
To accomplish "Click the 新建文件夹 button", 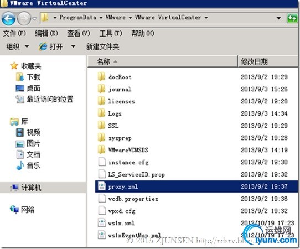I will click(x=102, y=46).
